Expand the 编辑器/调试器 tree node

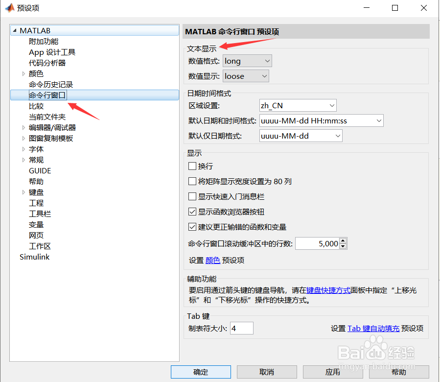coord(23,127)
